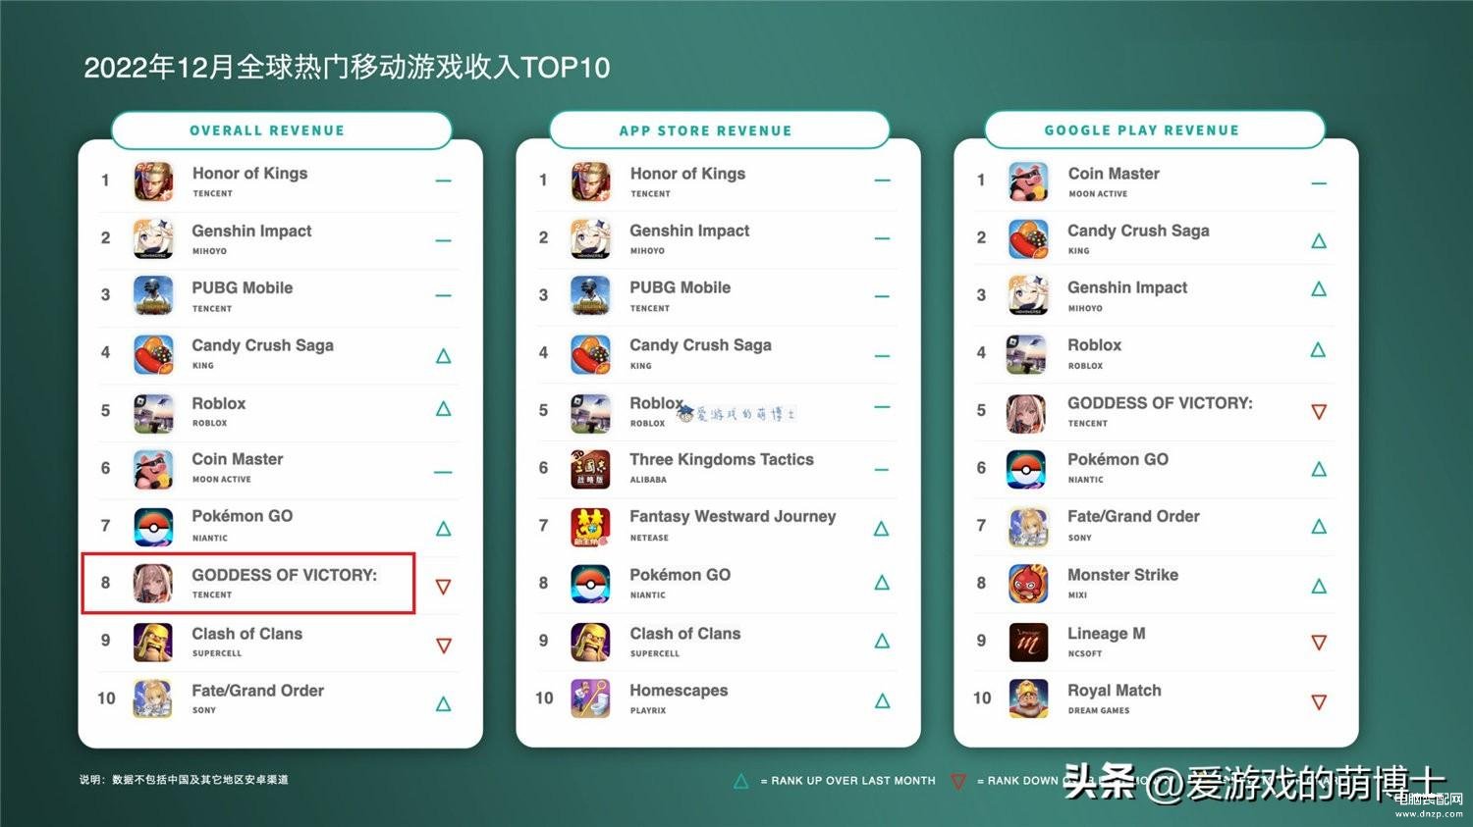Click Royal Match game icon
The image size is (1473, 827).
1028,698
